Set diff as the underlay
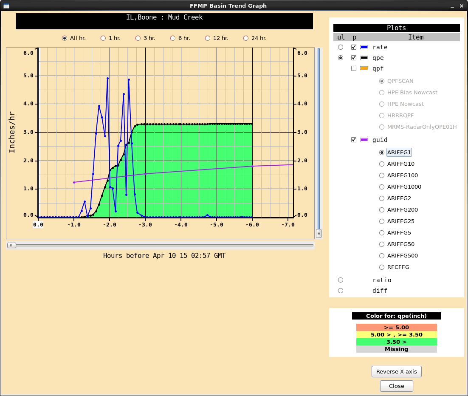The width and height of the screenshot is (468, 396). 341,291
